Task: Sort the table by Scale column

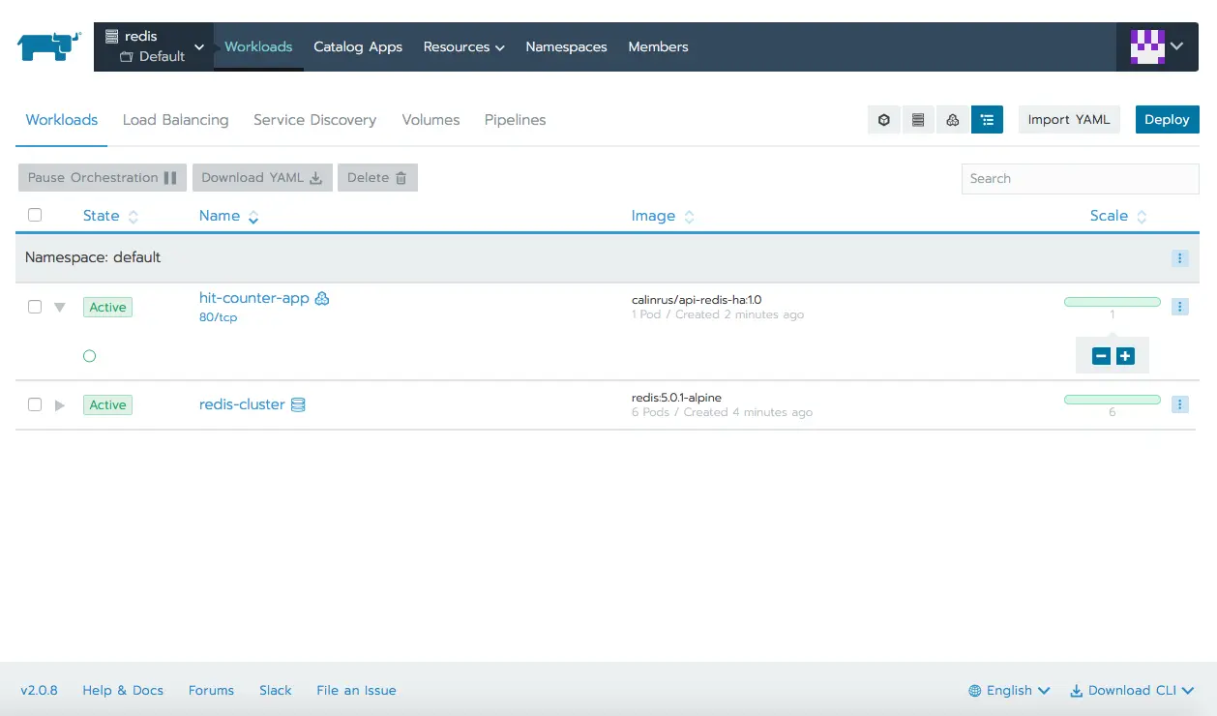Action: 1118,216
